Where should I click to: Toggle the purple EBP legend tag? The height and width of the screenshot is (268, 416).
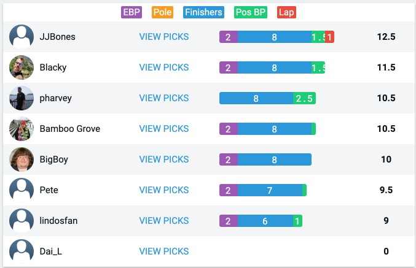131,12
